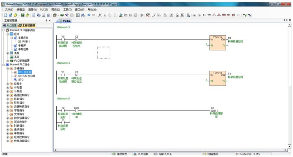The height and width of the screenshot is (157, 293).
Task: Click the New file toolbar icon
Action: (6, 15)
